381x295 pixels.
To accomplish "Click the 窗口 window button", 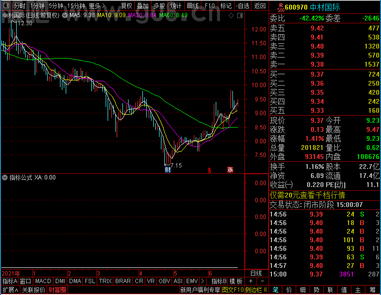I will point(26,281).
